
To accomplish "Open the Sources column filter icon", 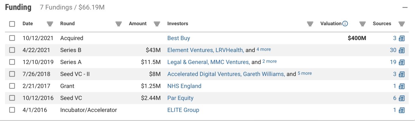I will pyautogui.click(x=402, y=24).
